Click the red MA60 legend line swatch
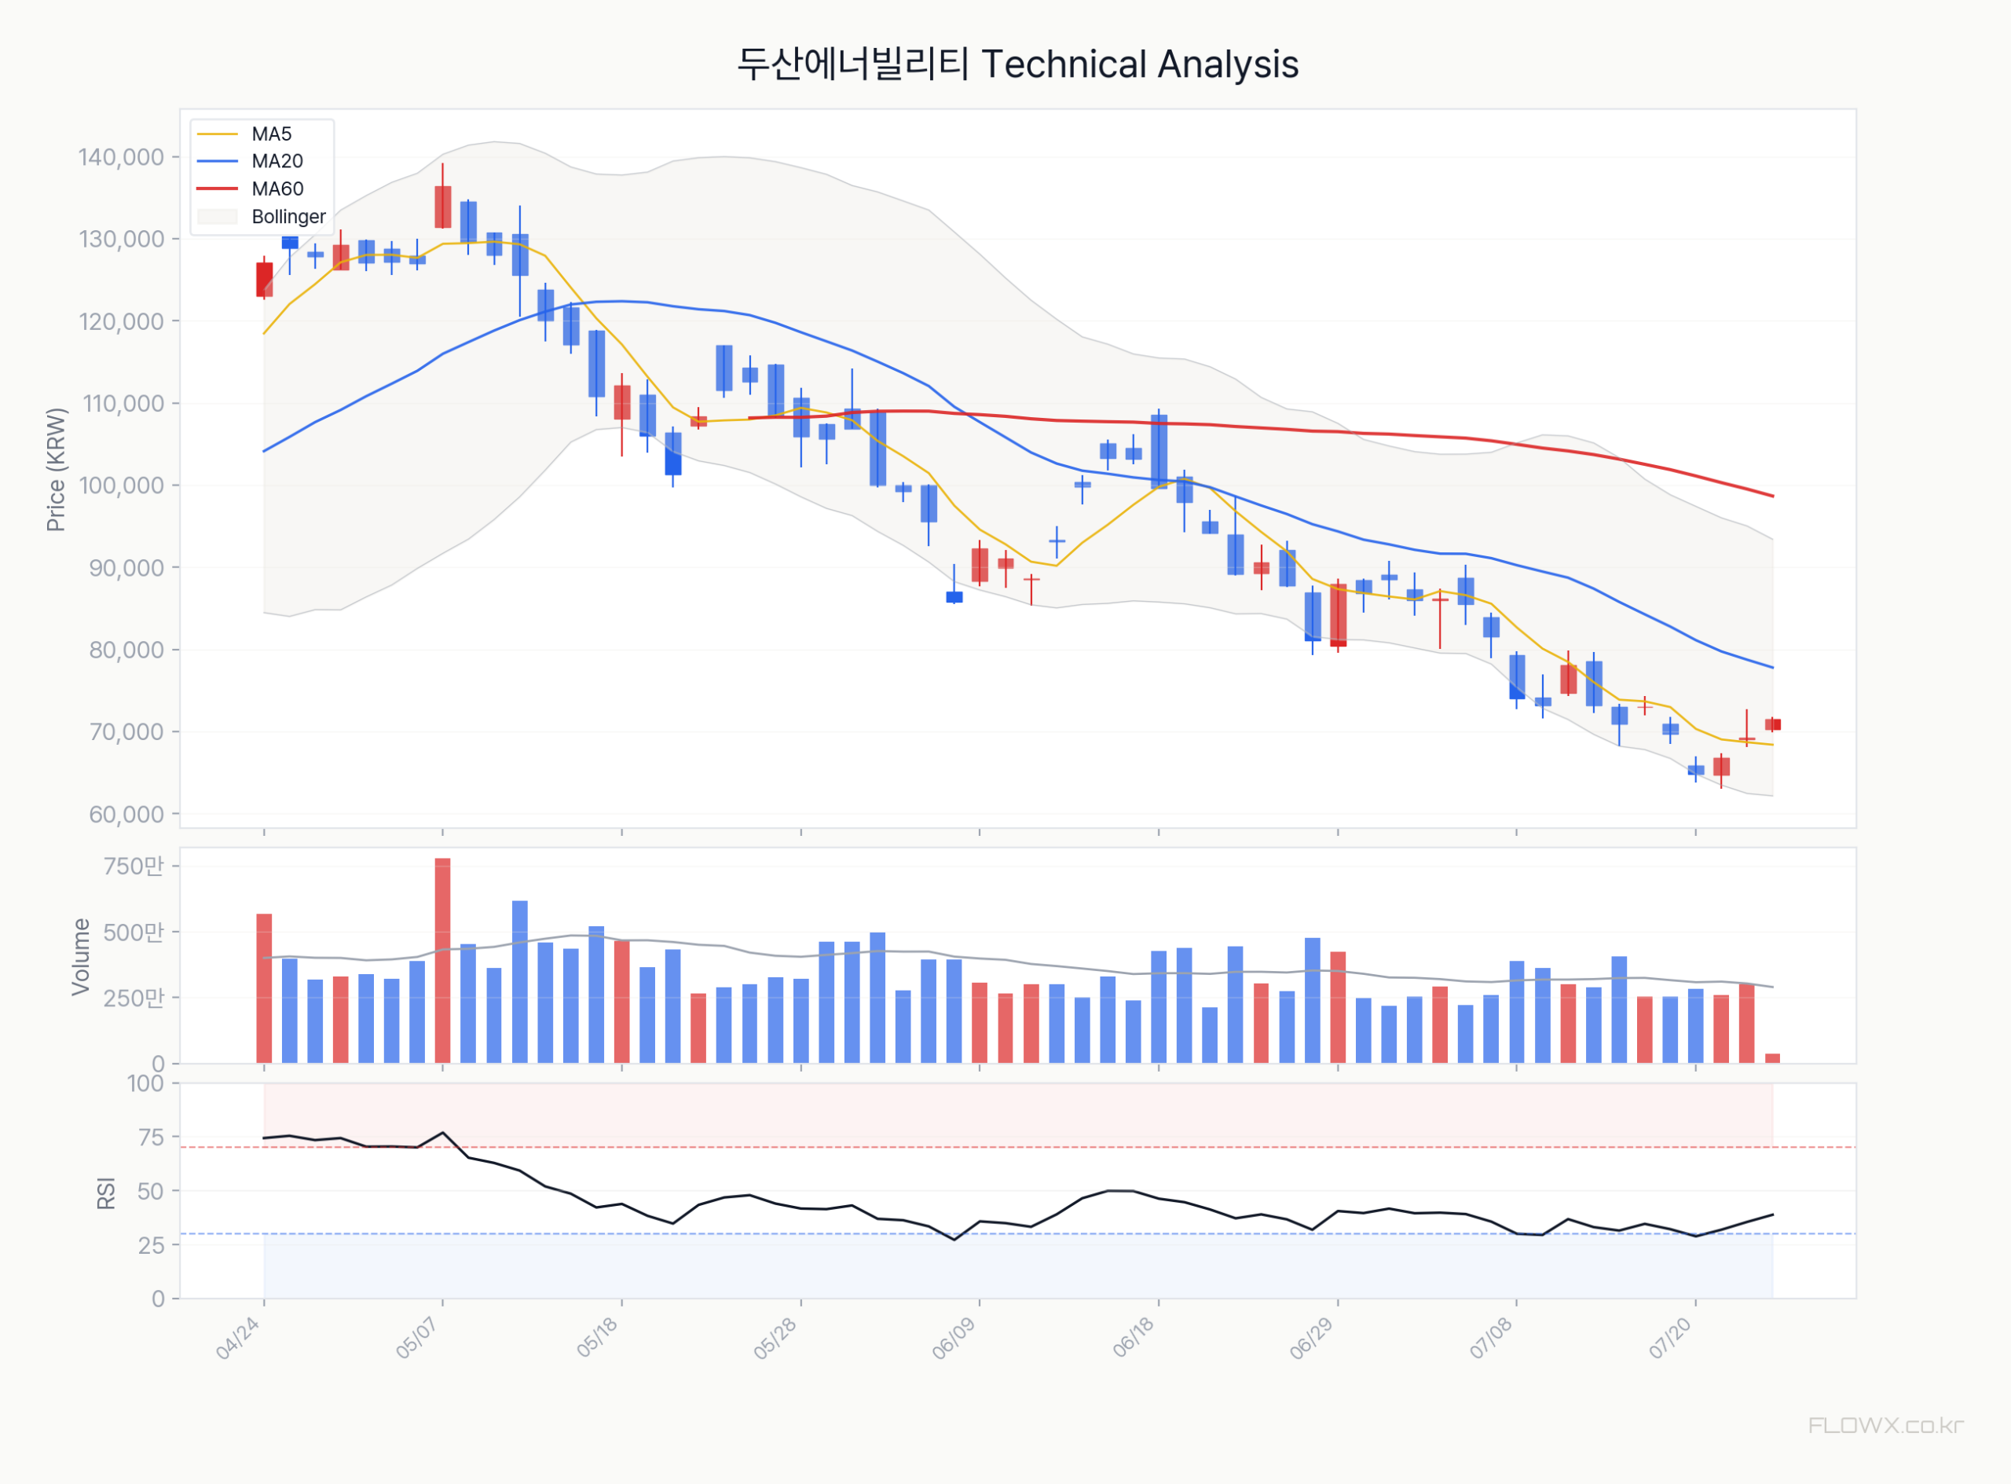This screenshot has width=2011, height=1484. [218, 189]
